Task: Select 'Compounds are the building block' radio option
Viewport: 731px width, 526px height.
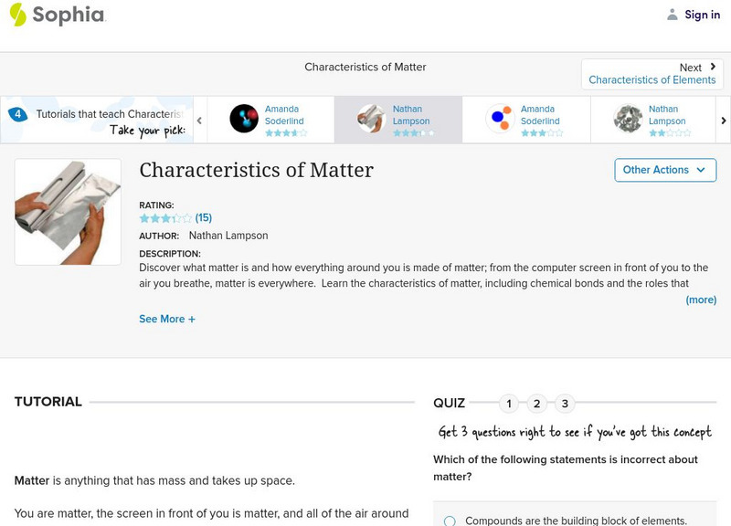Action: click(450, 521)
